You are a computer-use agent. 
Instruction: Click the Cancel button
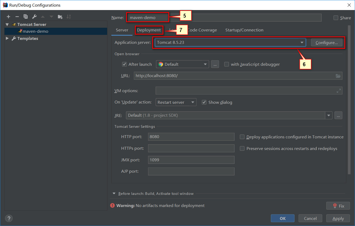[x=310, y=218]
